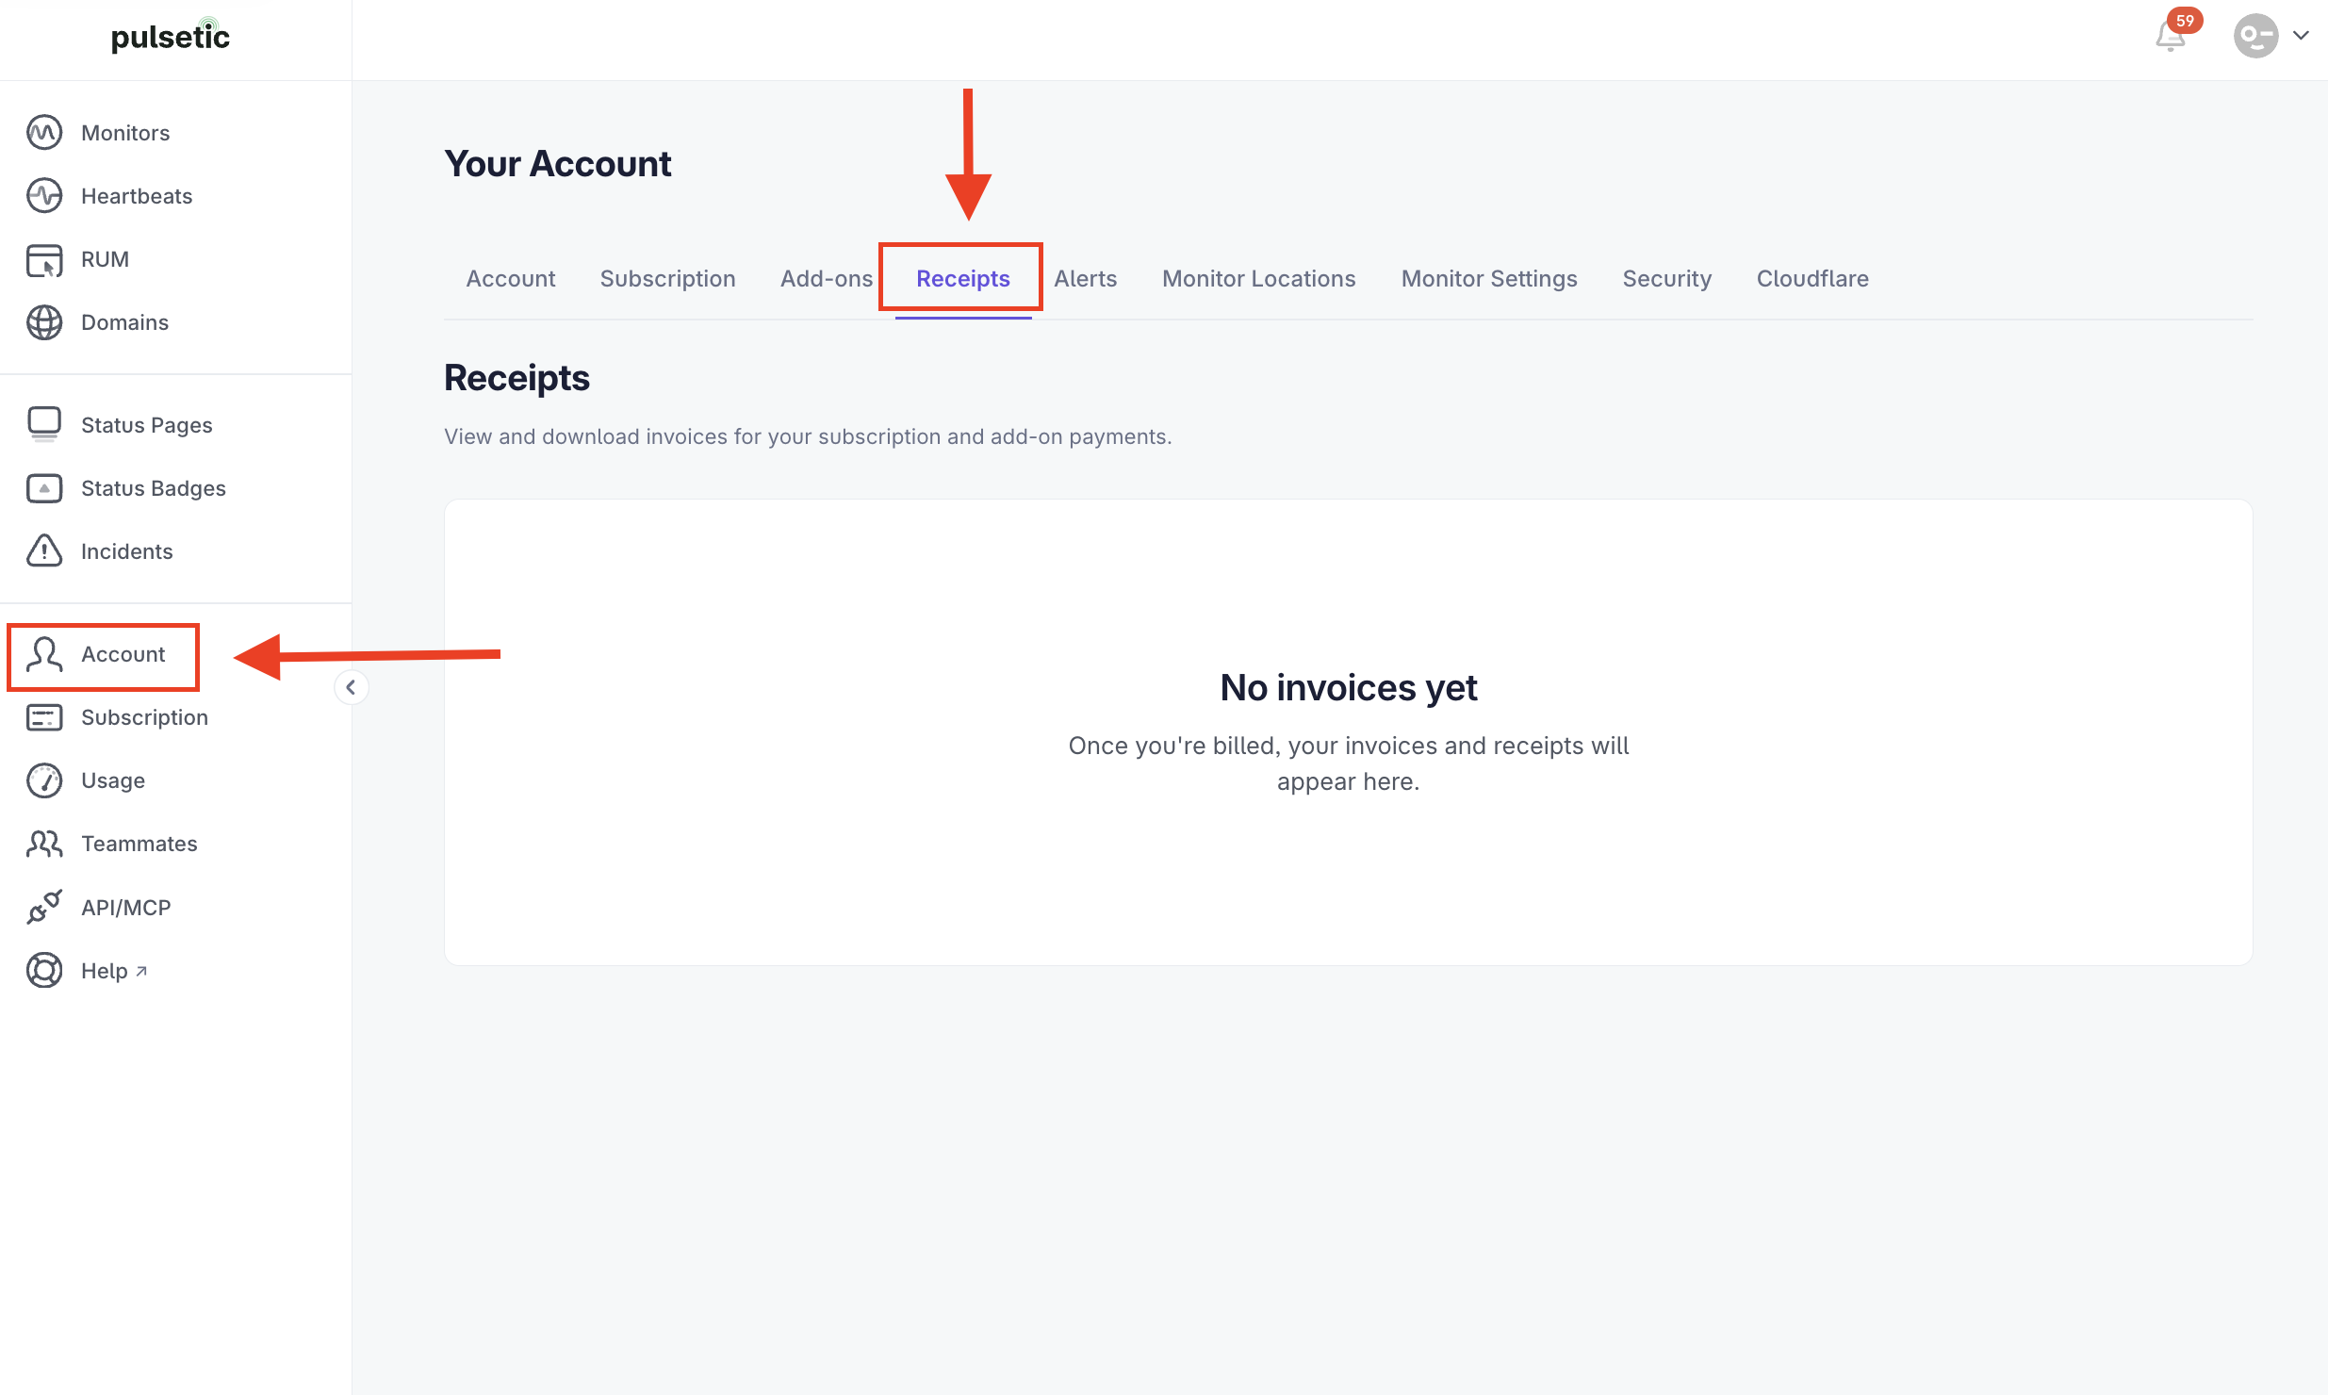This screenshot has width=2328, height=1395.
Task: Open the external Help link
Action: point(114,971)
